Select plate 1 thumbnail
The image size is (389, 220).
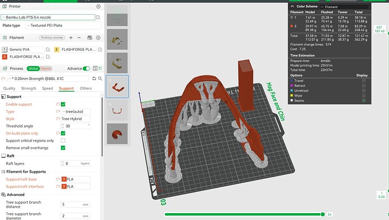click(117, 39)
